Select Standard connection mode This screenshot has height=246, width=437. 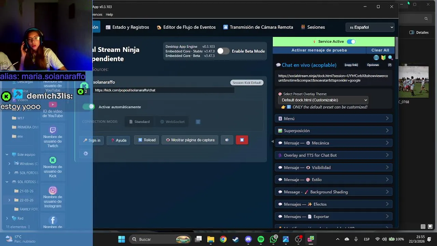pos(139,122)
